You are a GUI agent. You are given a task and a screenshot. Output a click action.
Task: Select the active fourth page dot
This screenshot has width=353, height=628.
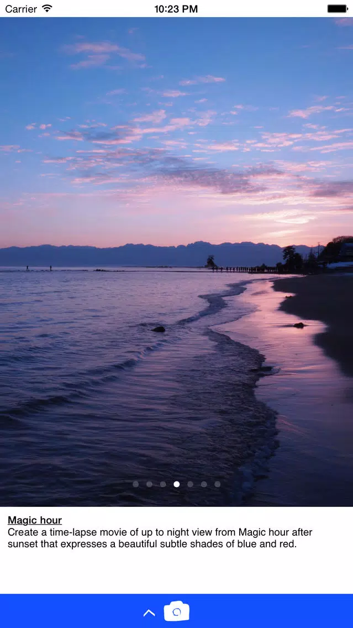(177, 484)
